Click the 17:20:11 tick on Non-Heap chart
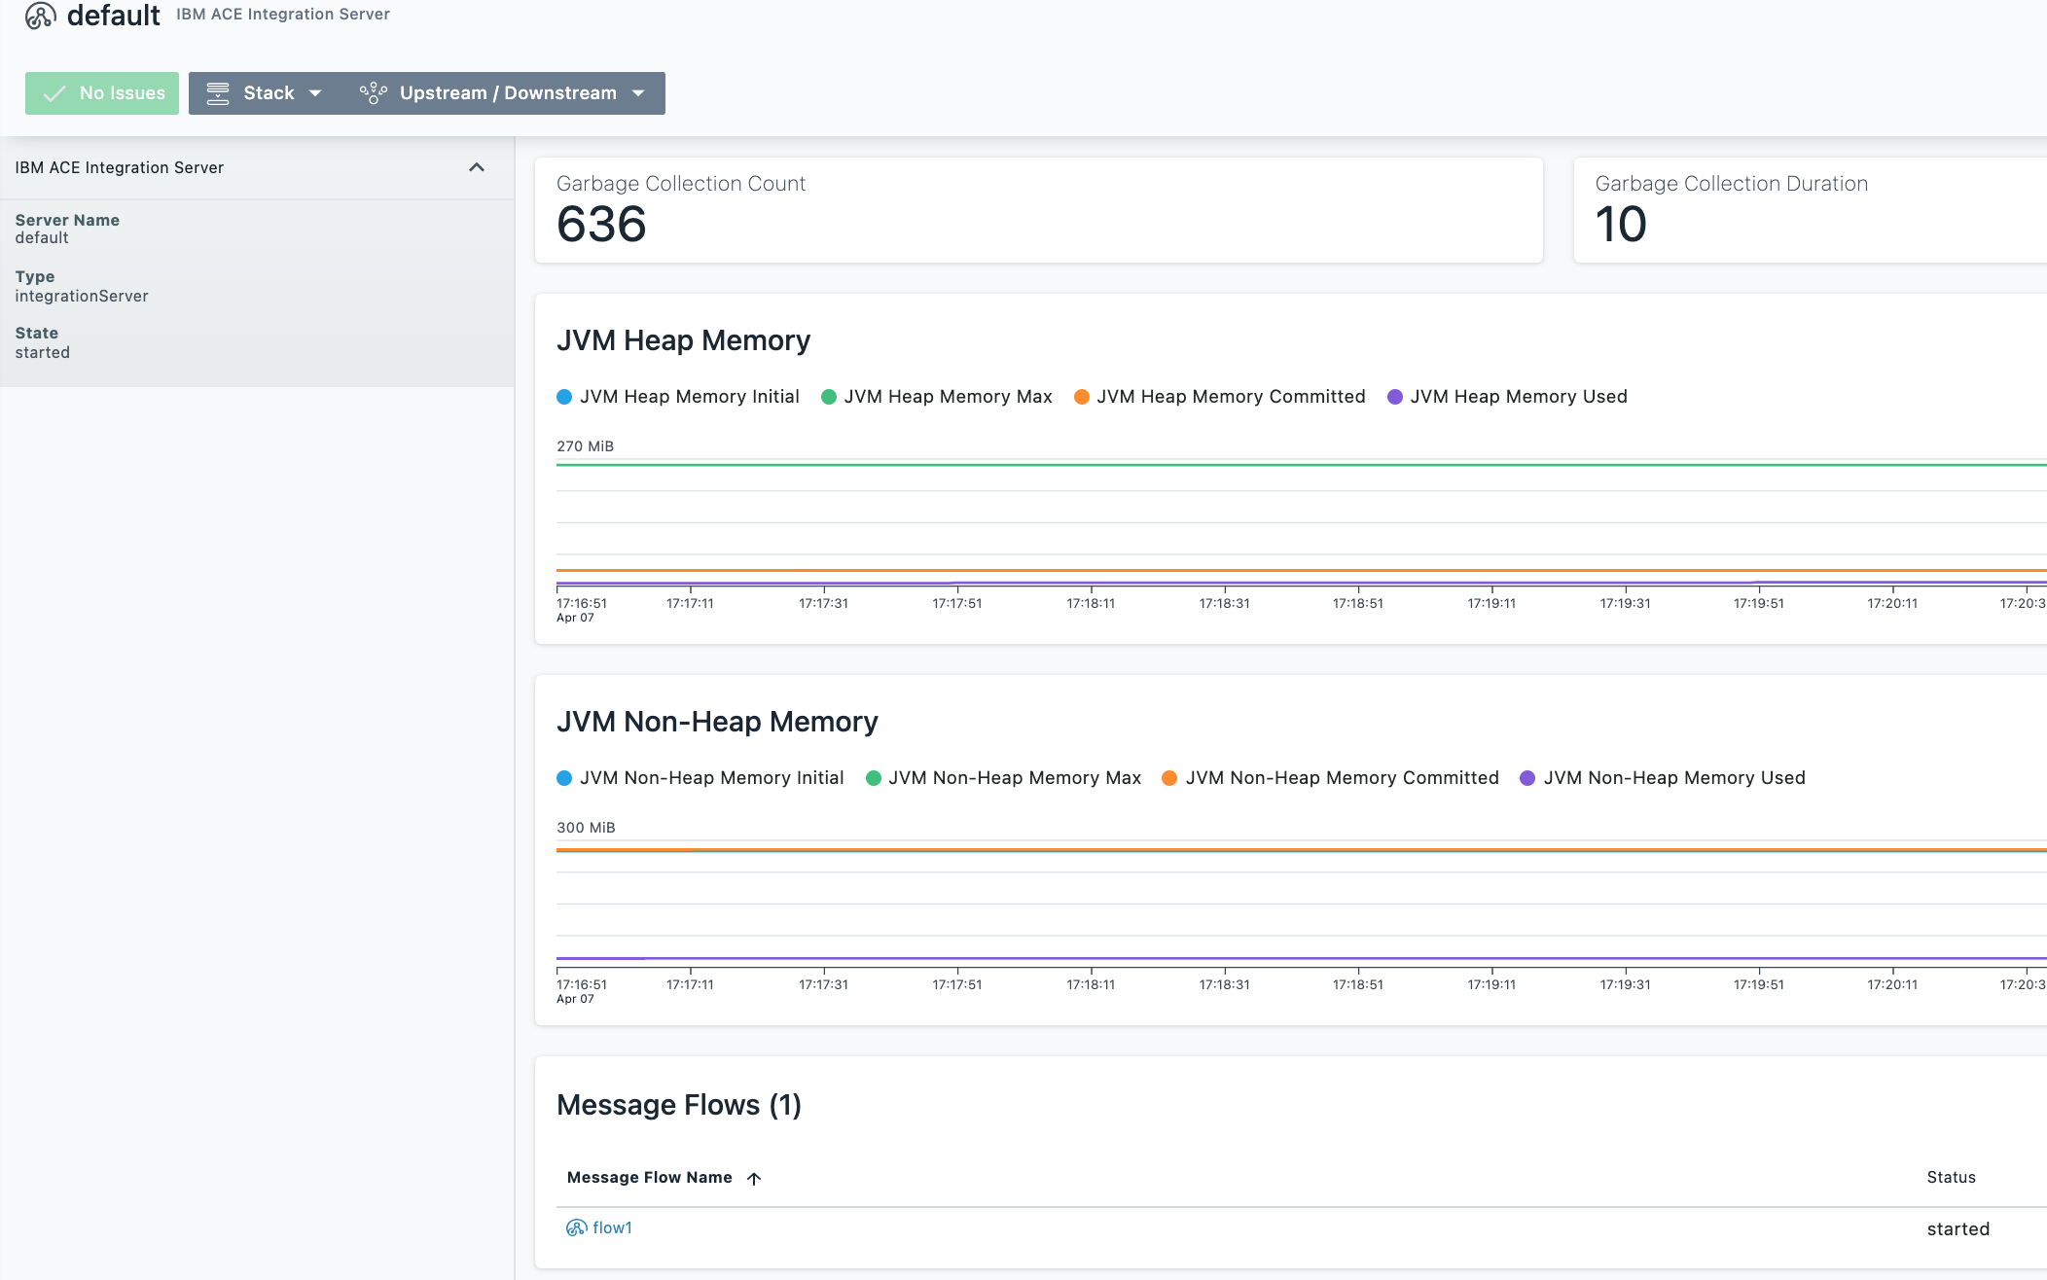Image resolution: width=2047 pixels, height=1280 pixels. pos(1892,985)
